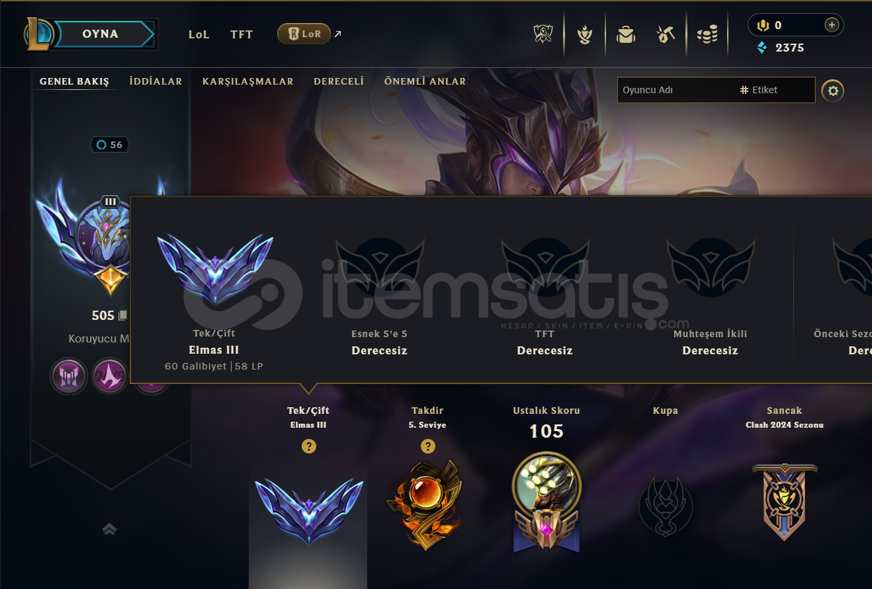Select the TFT game mode link
The width and height of the screenshot is (872, 589).
[241, 34]
